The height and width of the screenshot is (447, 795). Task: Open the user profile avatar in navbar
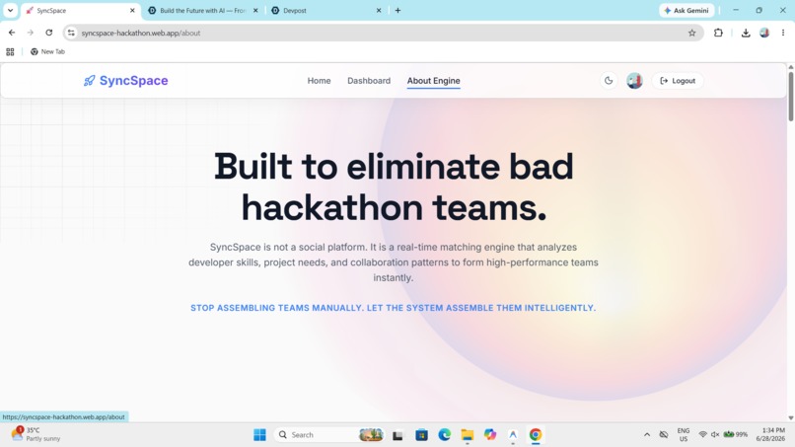point(634,81)
